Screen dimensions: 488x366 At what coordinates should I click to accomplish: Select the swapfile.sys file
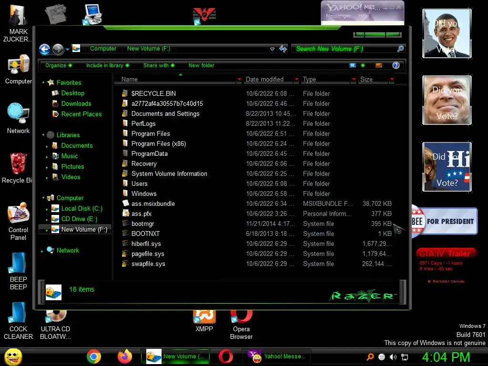[x=148, y=264]
